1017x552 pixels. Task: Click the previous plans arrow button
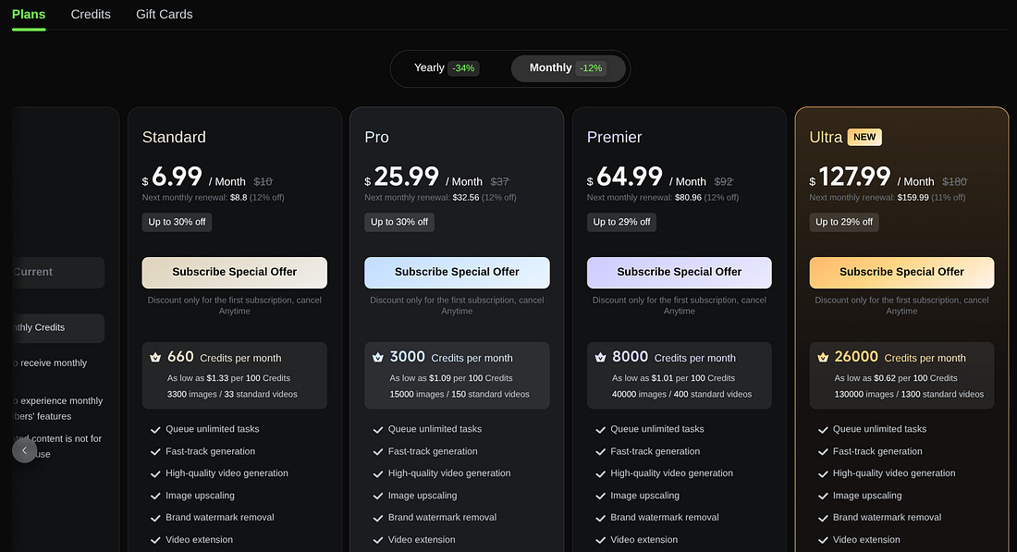[x=25, y=450]
